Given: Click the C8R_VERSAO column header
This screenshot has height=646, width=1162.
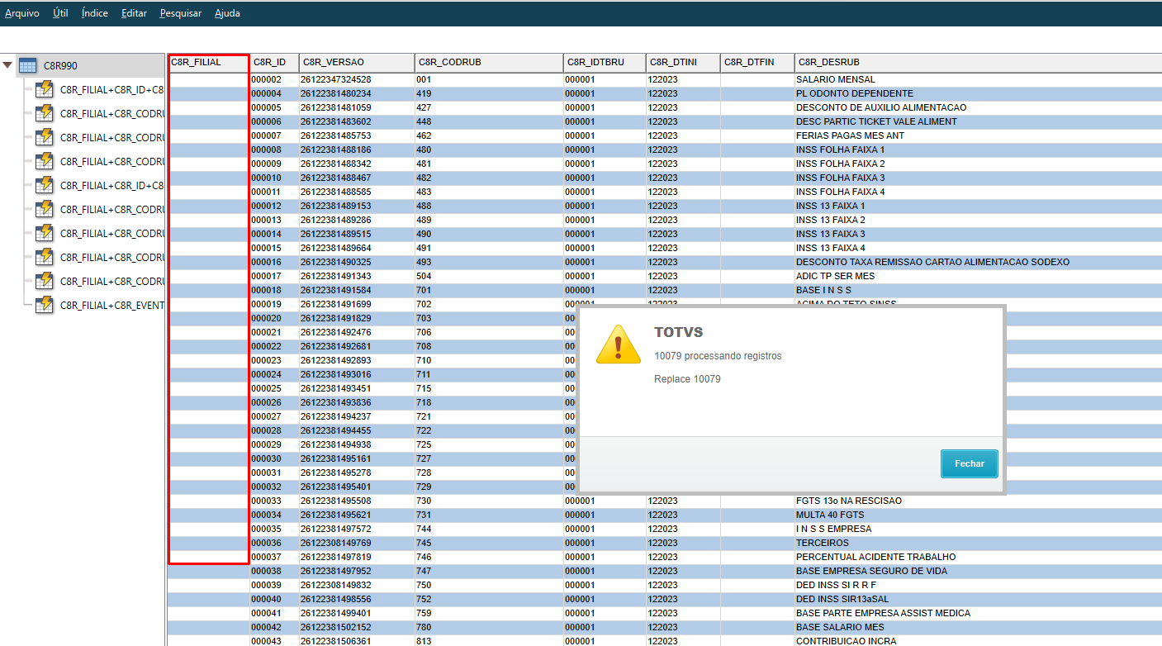Looking at the screenshot, I should click(357, 62).
